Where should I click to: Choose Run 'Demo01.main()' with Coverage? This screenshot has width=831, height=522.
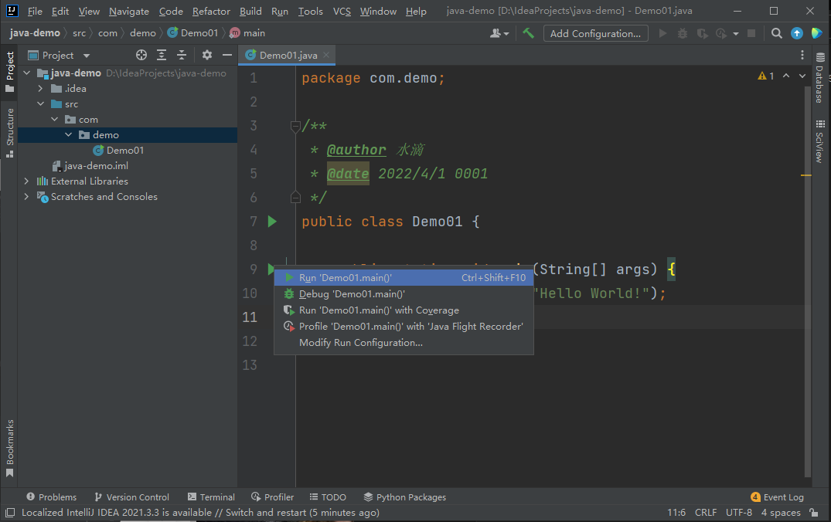point(404,310)
